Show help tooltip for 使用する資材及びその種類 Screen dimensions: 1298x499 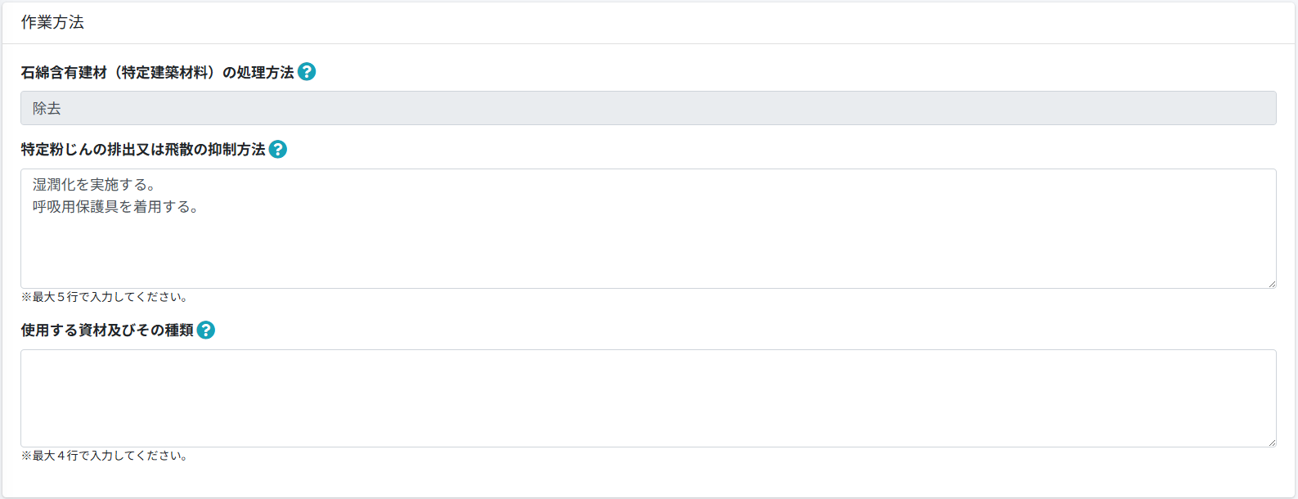click(206, 330)
